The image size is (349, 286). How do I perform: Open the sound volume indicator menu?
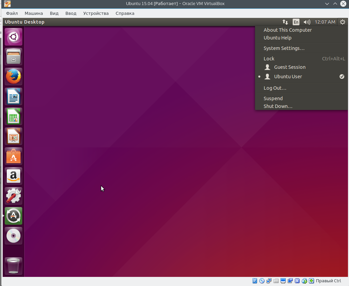[307, 22]
